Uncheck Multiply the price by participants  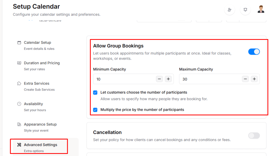[95, 109]
